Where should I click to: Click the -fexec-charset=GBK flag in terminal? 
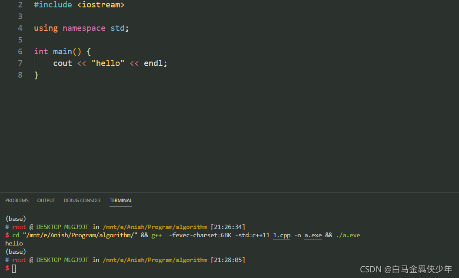pos(200,235)
